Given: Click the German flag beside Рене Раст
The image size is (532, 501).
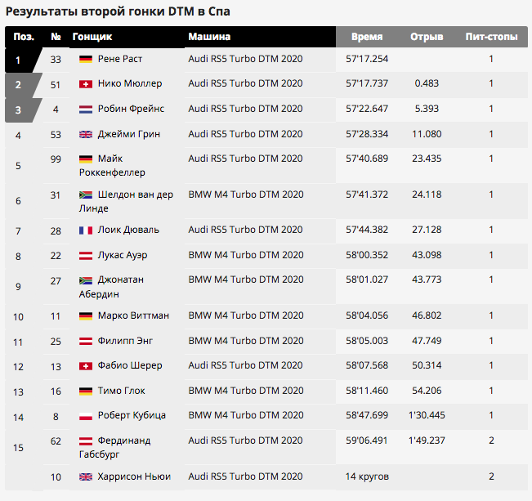Looking at the screenshot, I should (86, 60).
